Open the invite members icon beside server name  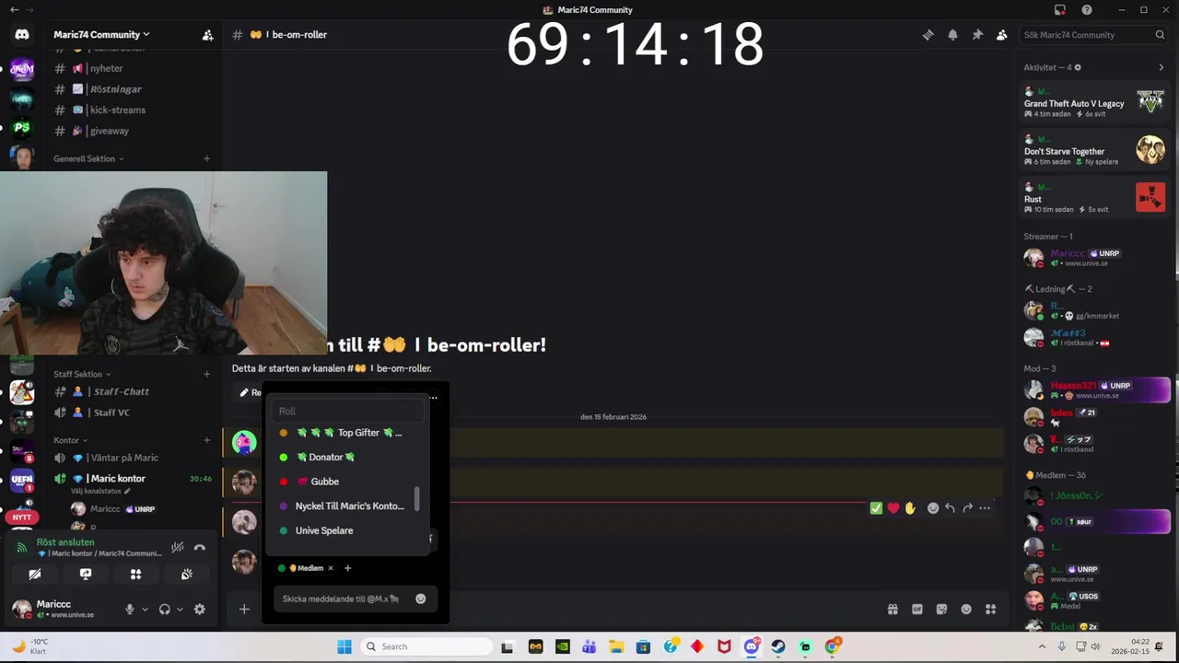coord(207,35)
